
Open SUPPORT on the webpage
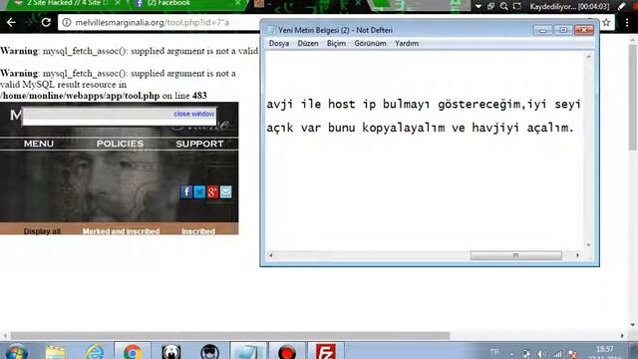(199, 144)
